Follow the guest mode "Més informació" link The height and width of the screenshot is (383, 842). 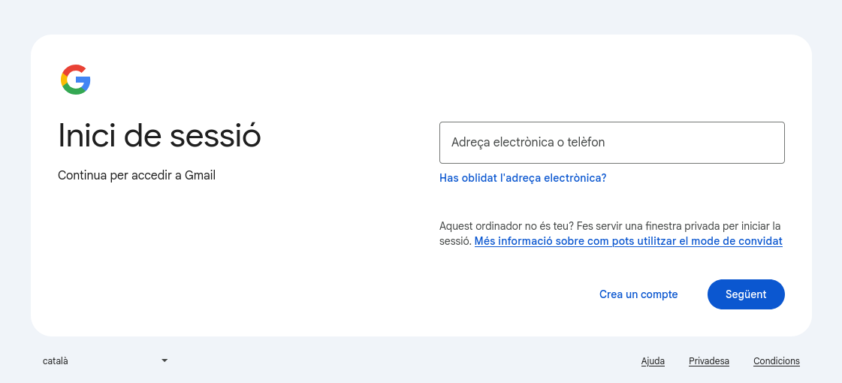click(x=628, y=241)
